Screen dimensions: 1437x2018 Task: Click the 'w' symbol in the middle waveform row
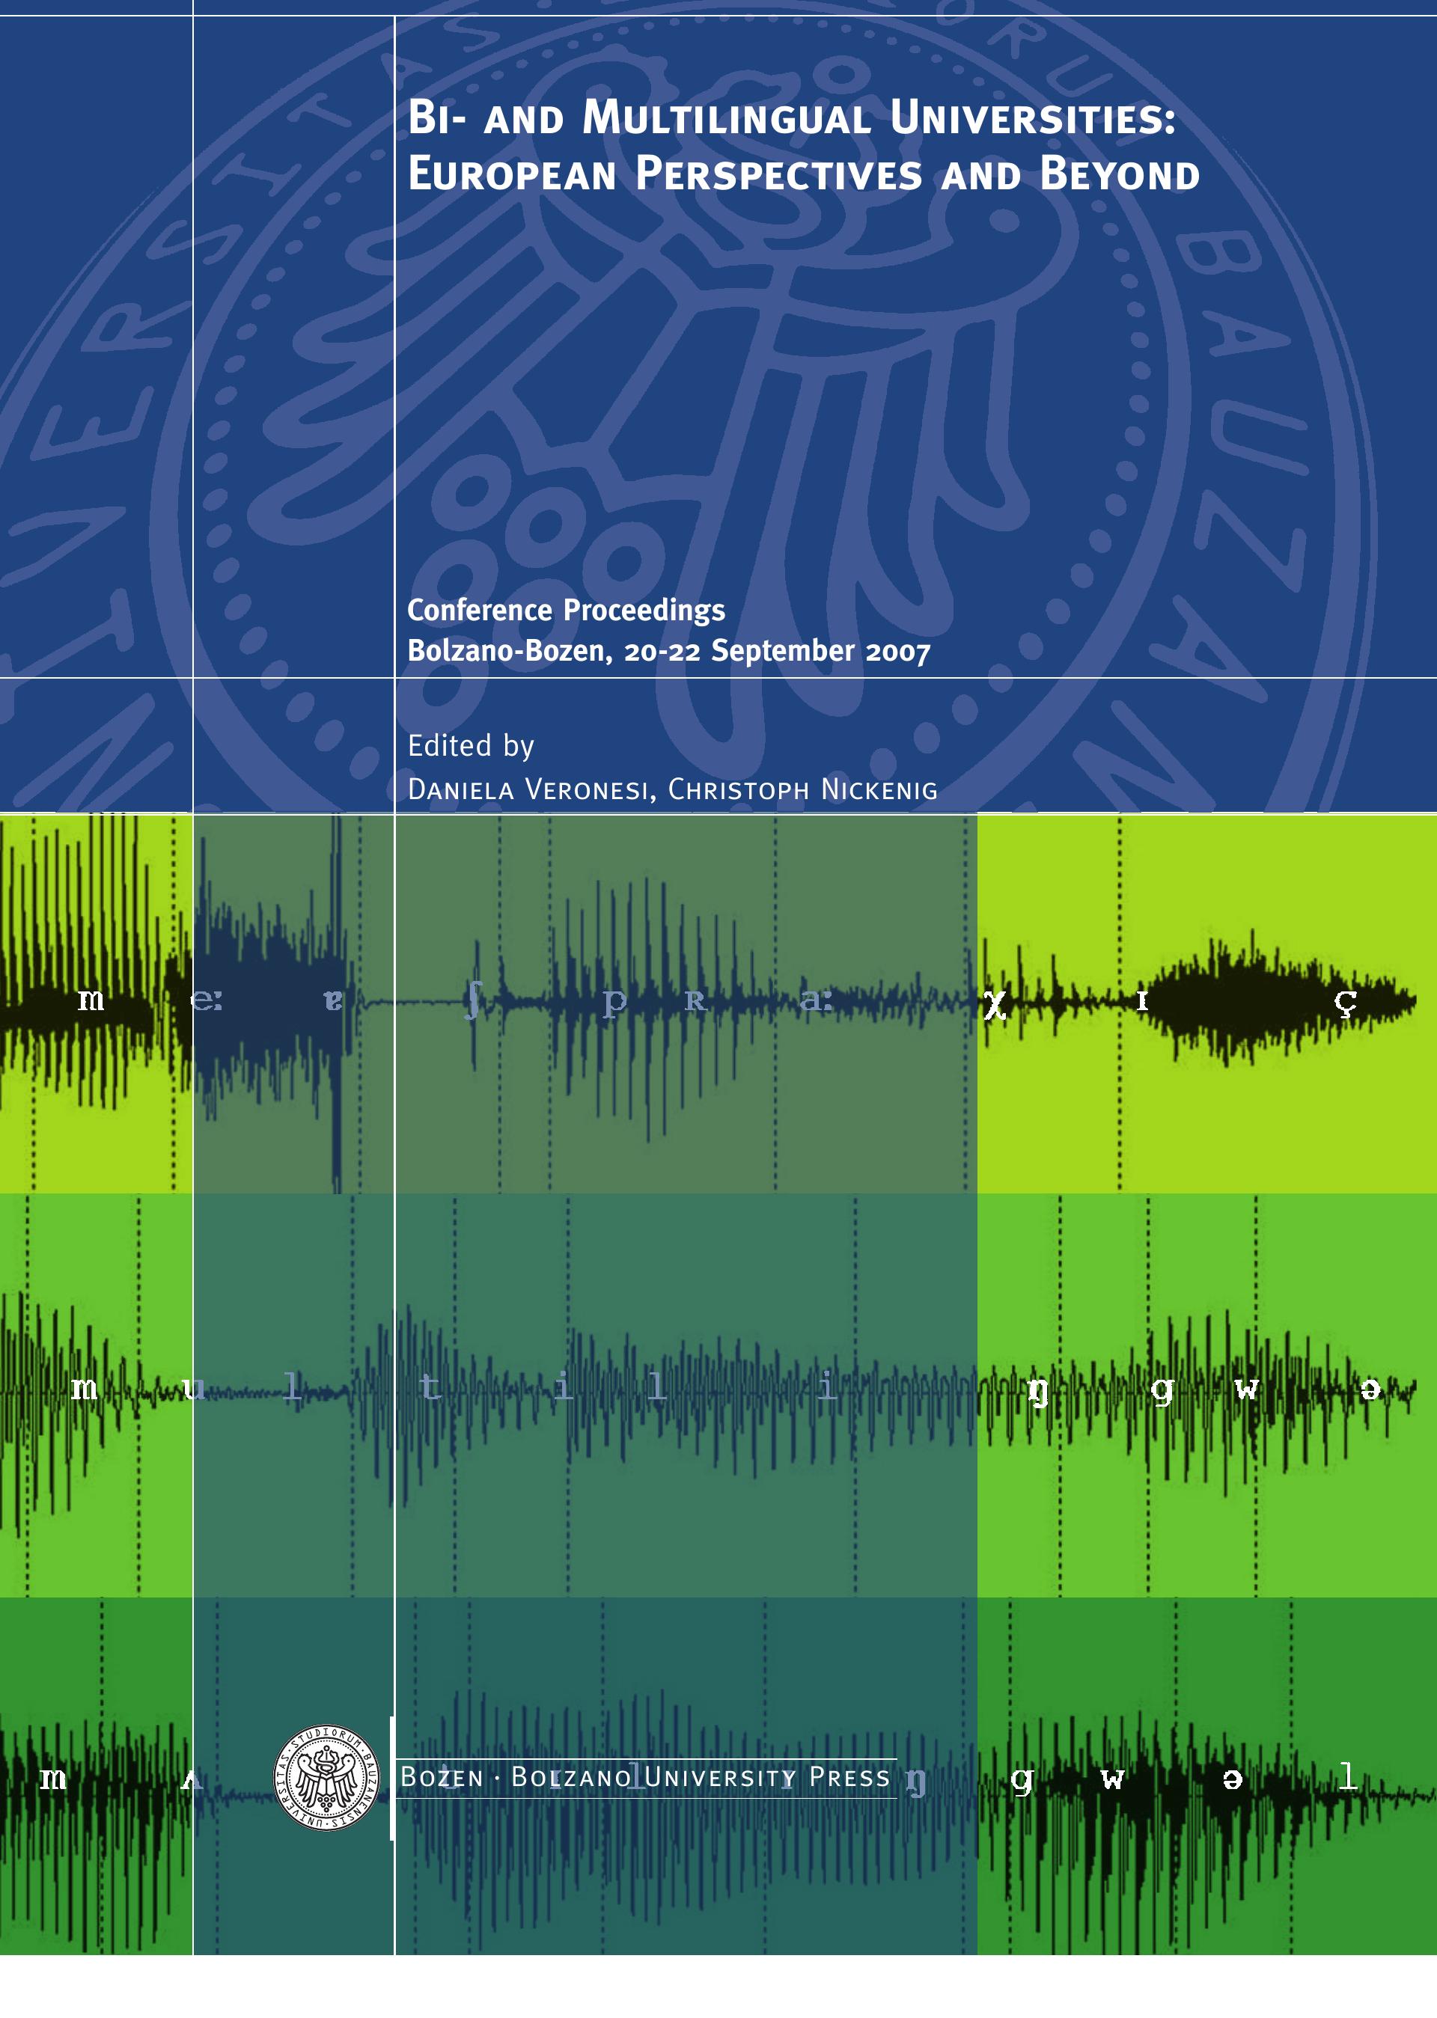pos(1246,1390)
